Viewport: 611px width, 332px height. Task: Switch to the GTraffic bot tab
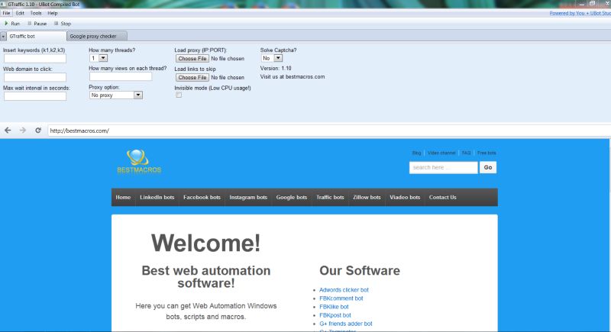(x=36, y=36)
